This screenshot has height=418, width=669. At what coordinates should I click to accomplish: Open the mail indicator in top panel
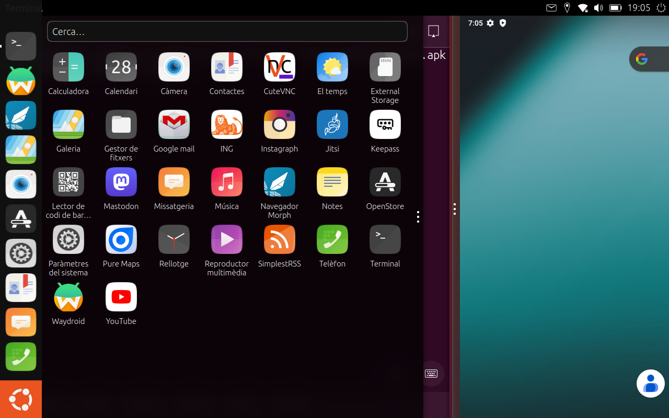551,8
